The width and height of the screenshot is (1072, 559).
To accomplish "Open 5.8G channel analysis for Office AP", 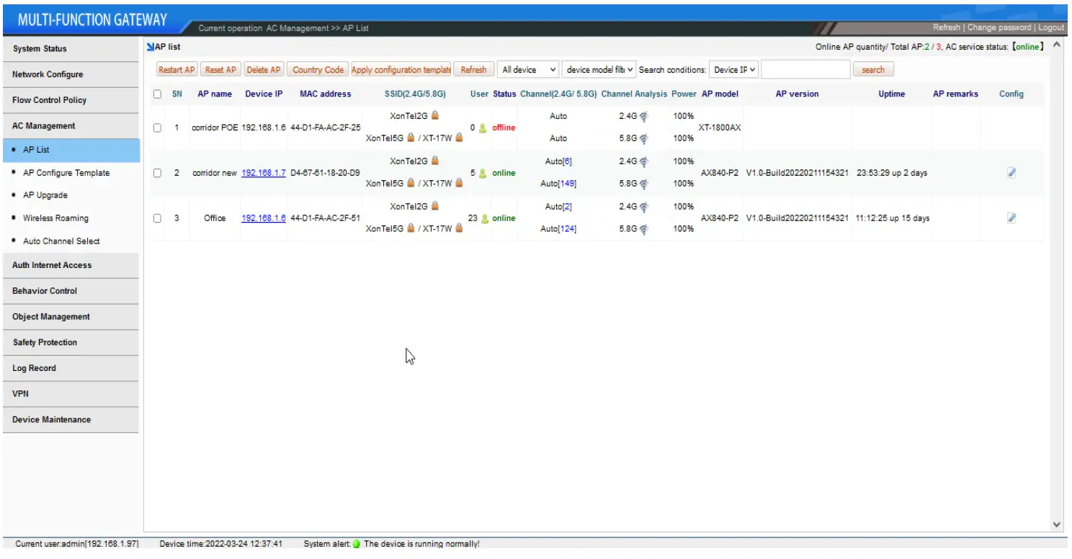I will pos(643,229).
